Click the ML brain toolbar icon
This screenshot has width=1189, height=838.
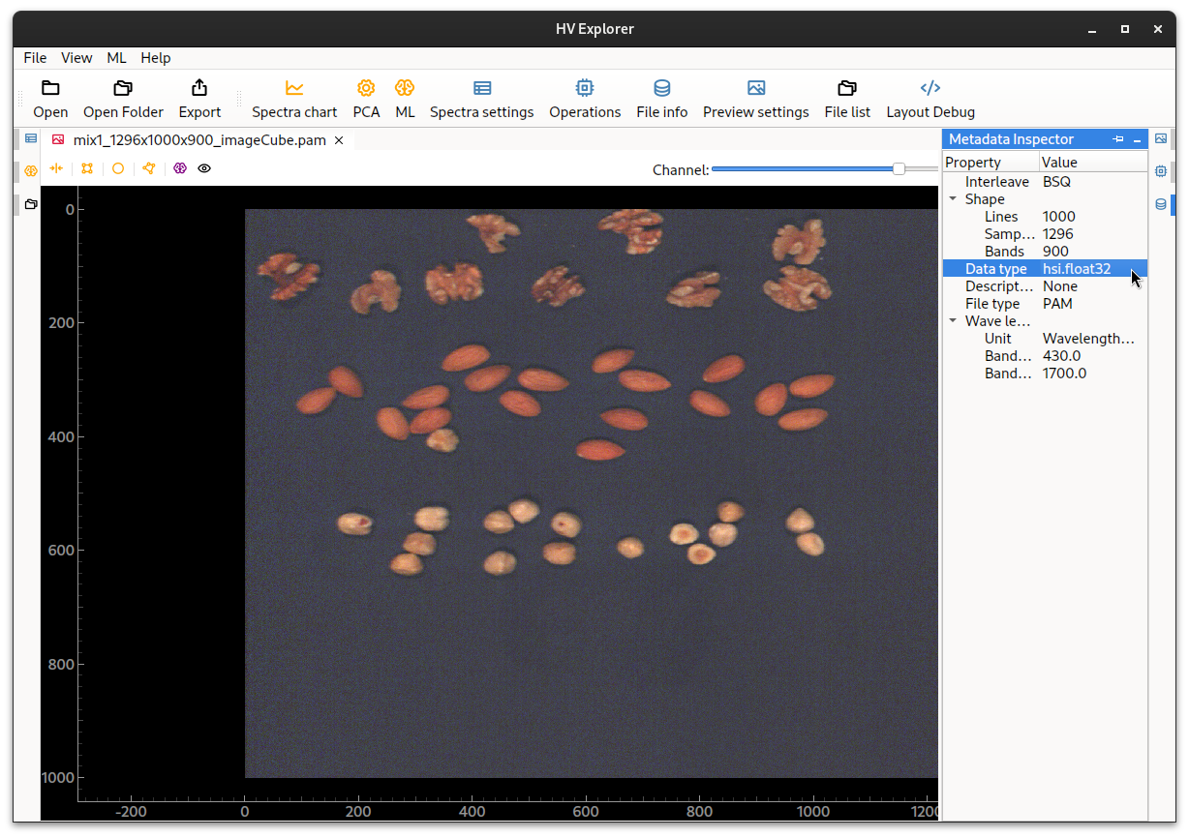pos(405,88)
